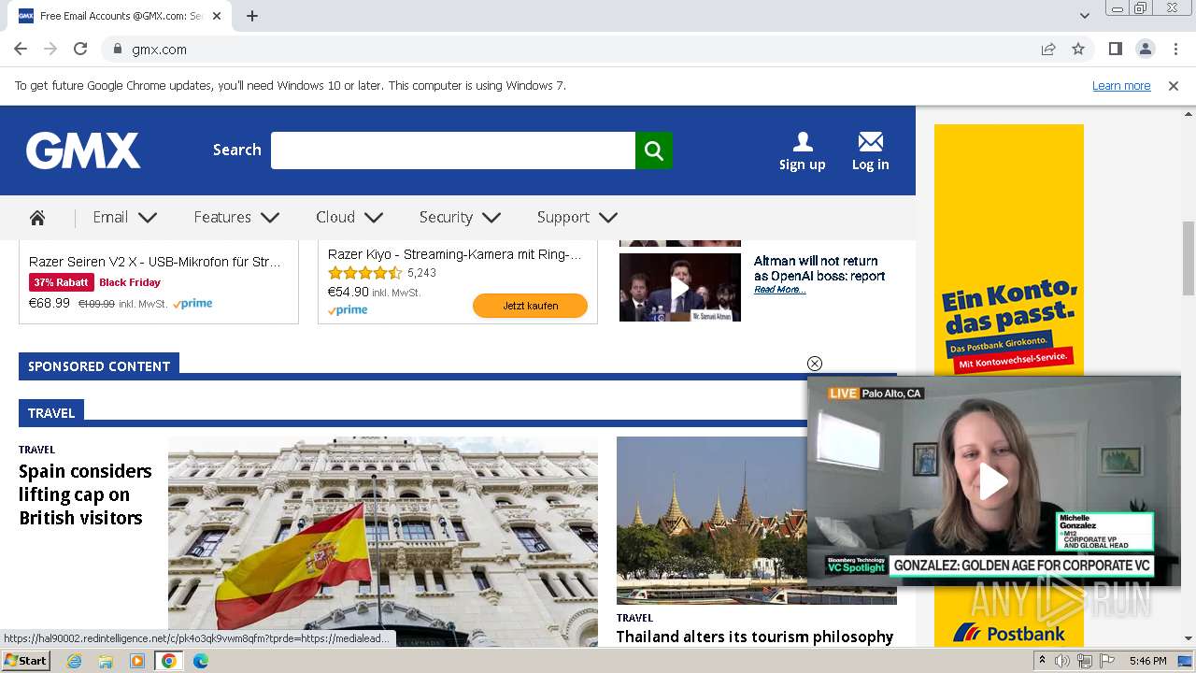Expand the Support menu

(x=577, y=218)
